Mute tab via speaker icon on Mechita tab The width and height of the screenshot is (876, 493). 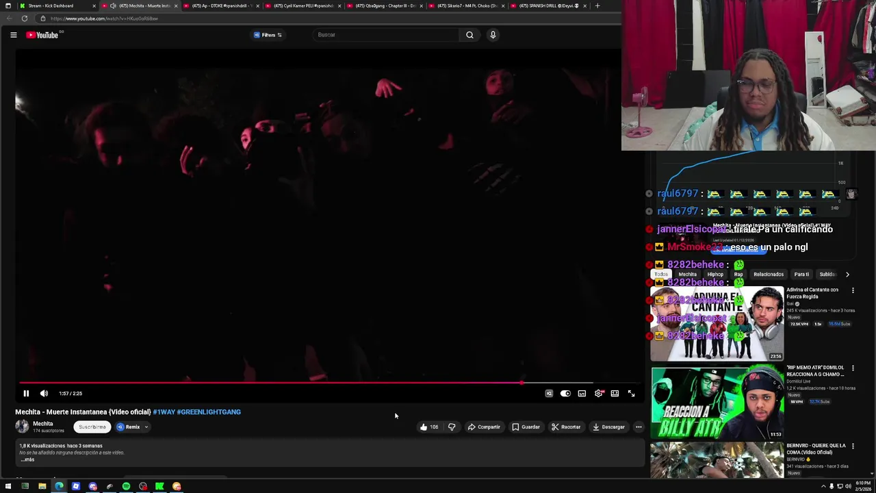click(113, 5)
